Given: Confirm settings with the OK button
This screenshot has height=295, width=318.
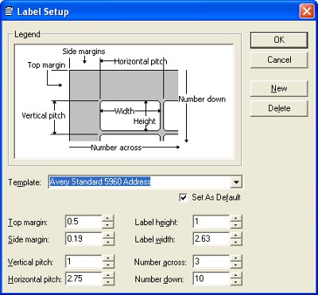Looking at the screenshot, I should (x=279, y=40).
